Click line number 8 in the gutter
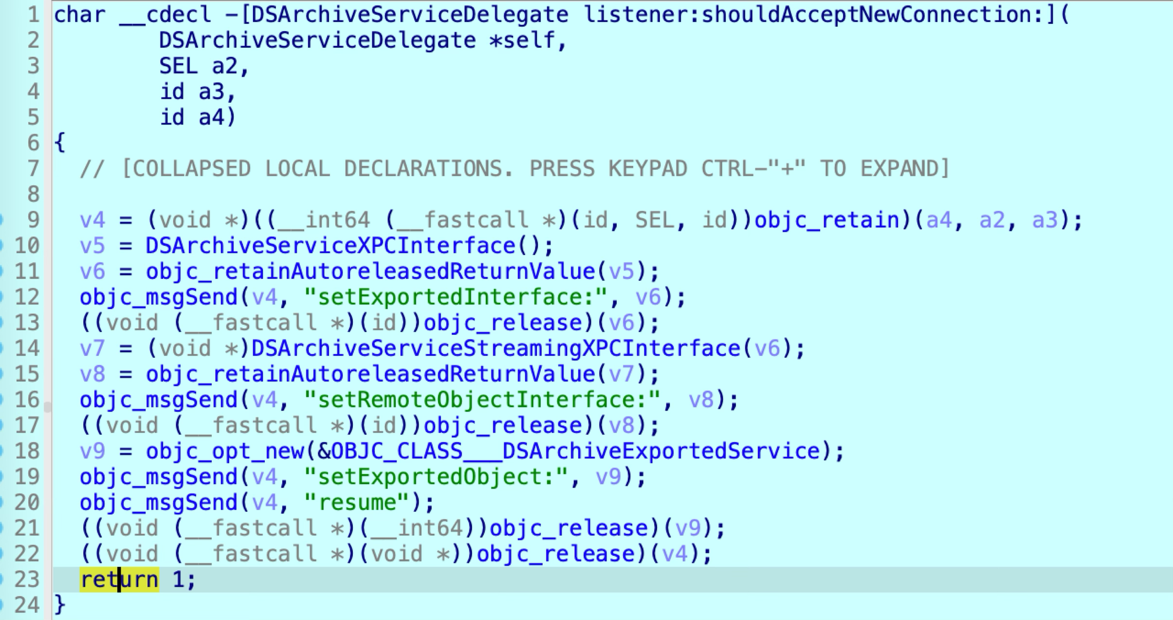Image resolution: width=1173 pixels, height=620 pixels. (33, 194)
